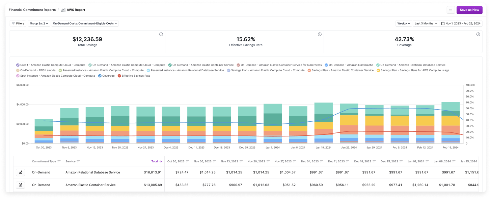
Task: Toggle the Effective Savings Rate line legend
Action: (134, 76)
